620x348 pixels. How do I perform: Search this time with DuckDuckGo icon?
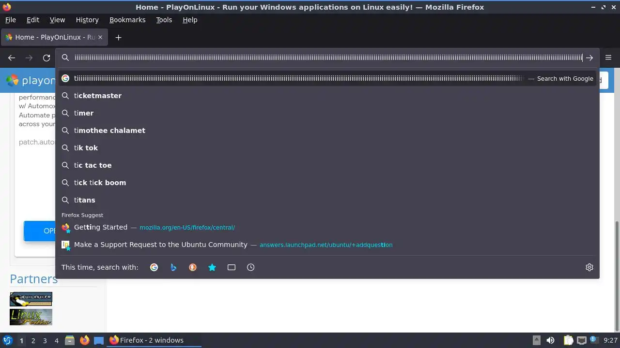(x=193, y=267)
